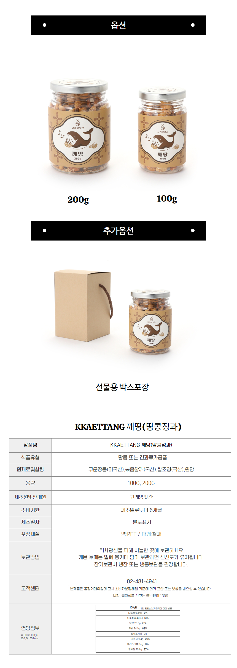Image resolution: width=237 pixels, height=668 pixels.
Task: Click the left dot in 옵션 banner
Action: click(x=44, y=25)
